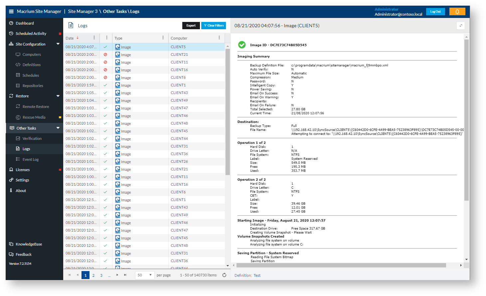Image resolution: width=486 pixels, height=296 pixels.
Task: Open Repositories menu item
Action: [x=33, y=86]
